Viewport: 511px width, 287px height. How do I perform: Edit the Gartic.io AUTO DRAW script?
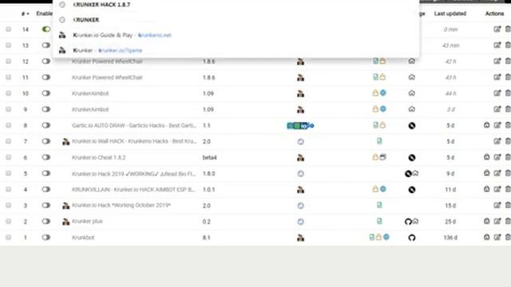pos(497,125)
